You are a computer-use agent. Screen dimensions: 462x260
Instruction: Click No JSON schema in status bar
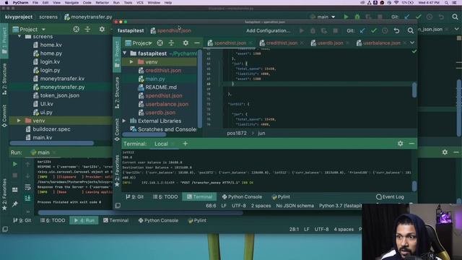[295, 206]
